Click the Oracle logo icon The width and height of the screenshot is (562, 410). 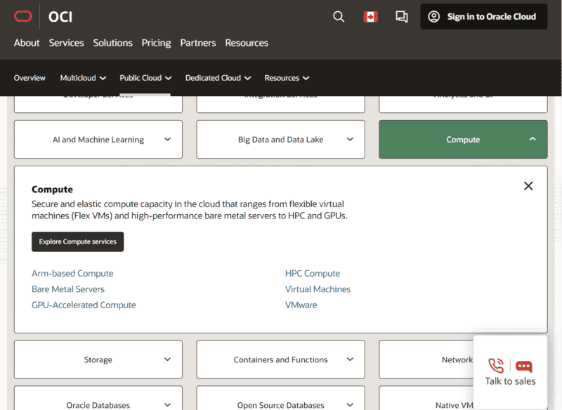[23, 16]
